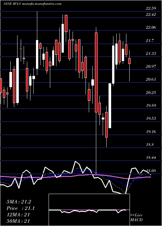
Task: Click the 50MA : 21 readout
Action: (x=18, y=221)
